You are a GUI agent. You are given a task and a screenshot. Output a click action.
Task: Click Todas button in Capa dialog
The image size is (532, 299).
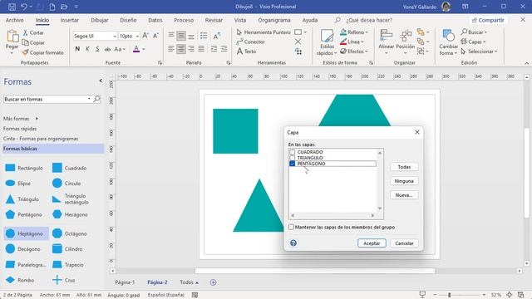click(x=404, y=167)
